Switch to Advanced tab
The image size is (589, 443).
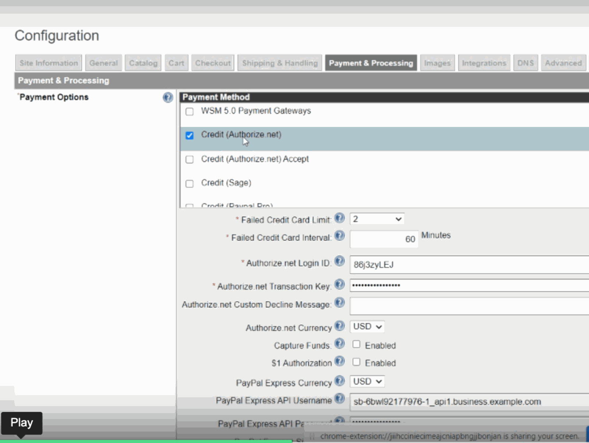click(564, 63)
